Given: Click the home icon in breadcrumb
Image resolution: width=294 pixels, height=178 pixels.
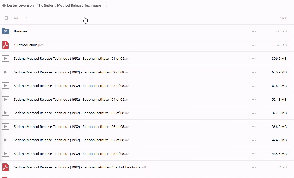Looking at the screenshot, I should coord(4,5).
